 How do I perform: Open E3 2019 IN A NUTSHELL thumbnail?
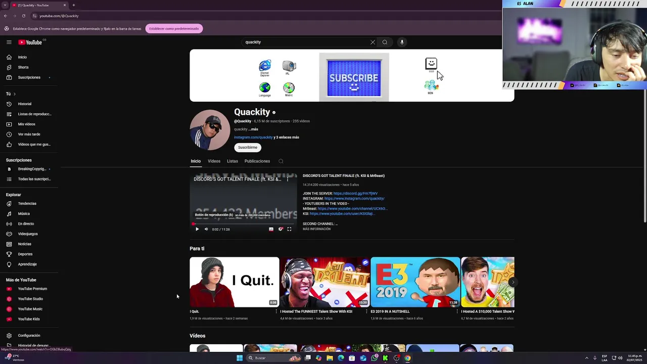pos(415,282)
